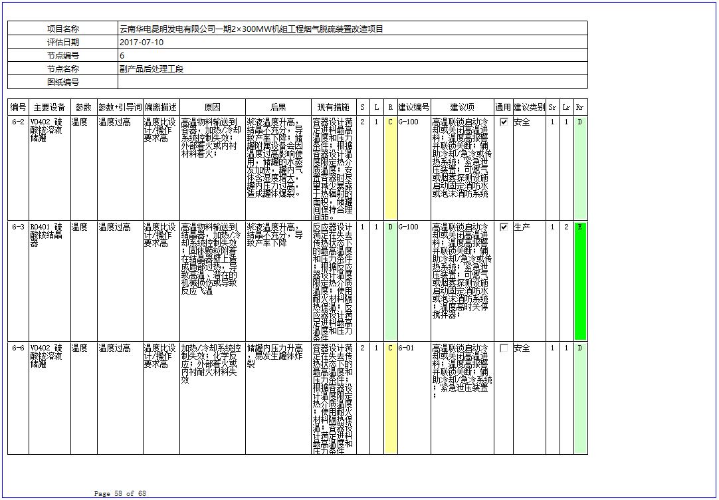Screen dimensions: 719x500
Task: Click equipment cell 'V0402 硫酸铵溶液储罐' in row 6-2
Action: (50, 168)
